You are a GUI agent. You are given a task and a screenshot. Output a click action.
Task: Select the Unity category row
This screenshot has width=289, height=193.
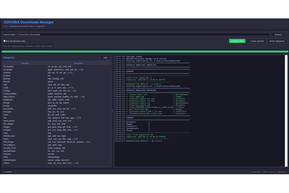(x=57, y=157)
